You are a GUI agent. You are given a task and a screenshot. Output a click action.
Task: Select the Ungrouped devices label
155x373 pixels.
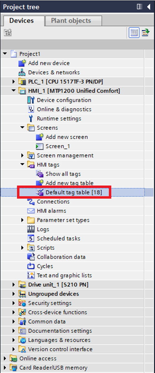[x=53, y=294]
